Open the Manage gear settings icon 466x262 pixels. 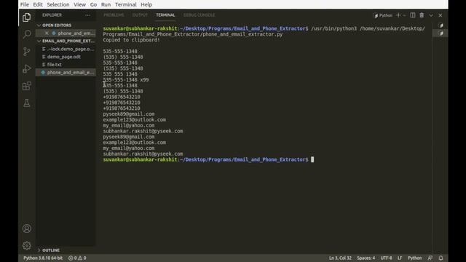[x=27, y=246]
